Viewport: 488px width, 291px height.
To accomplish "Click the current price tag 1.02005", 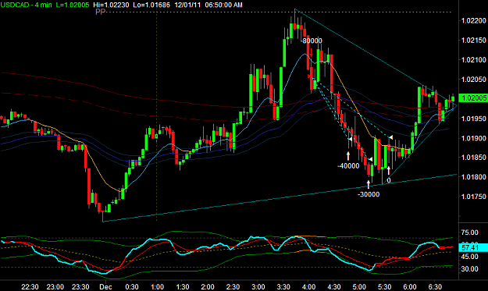I will pyautogui.click(x=474, y=98).
